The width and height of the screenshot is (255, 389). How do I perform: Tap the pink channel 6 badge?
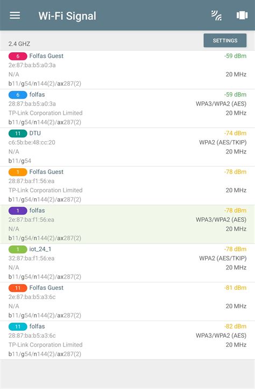coord(18,56)
